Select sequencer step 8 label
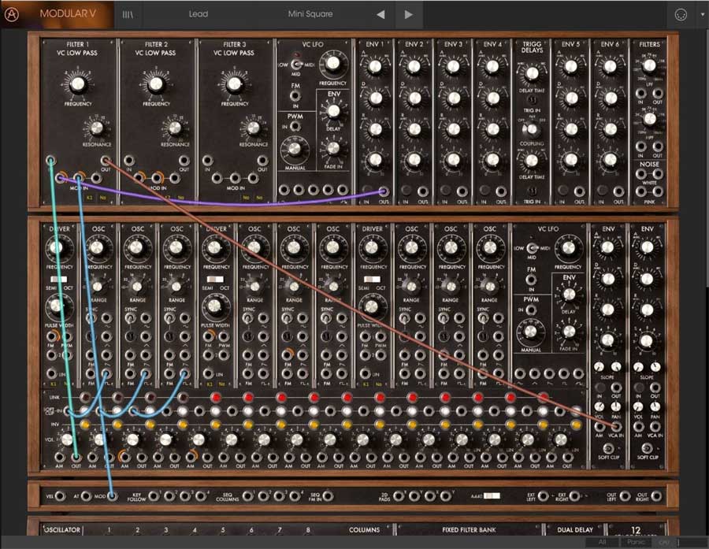This screenshot has height=549, width=709. click(x=308, y=530)
